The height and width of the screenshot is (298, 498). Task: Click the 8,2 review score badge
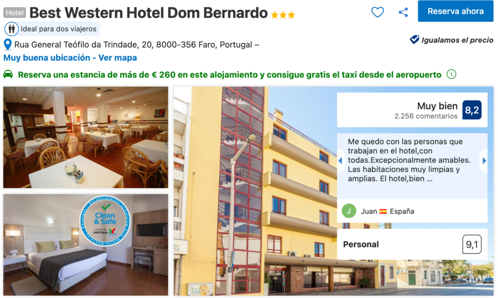click(472, 110)
